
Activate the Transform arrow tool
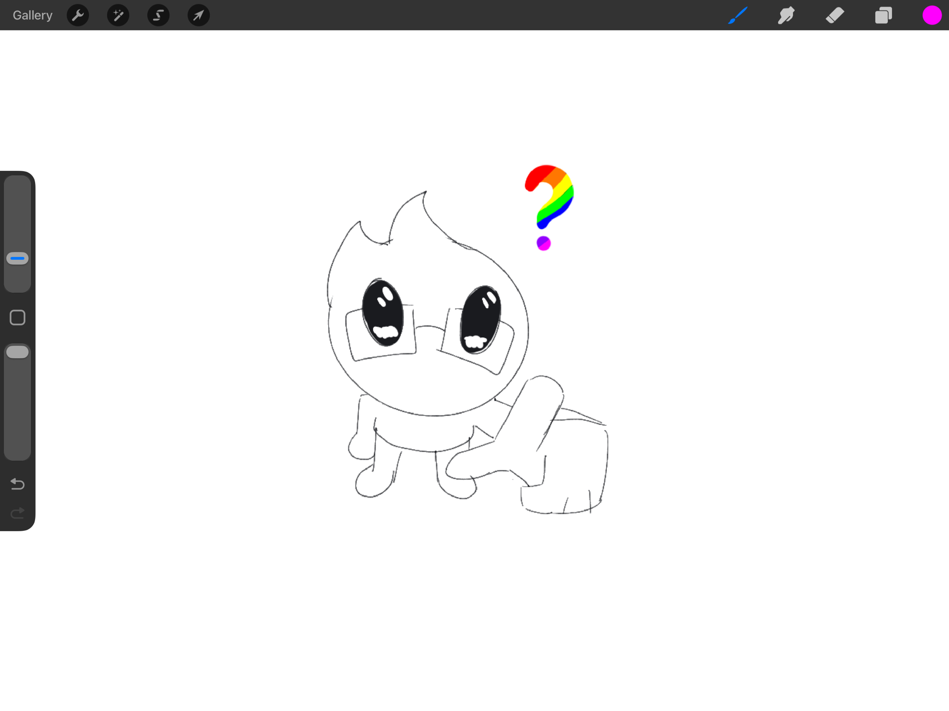point(198,15)
